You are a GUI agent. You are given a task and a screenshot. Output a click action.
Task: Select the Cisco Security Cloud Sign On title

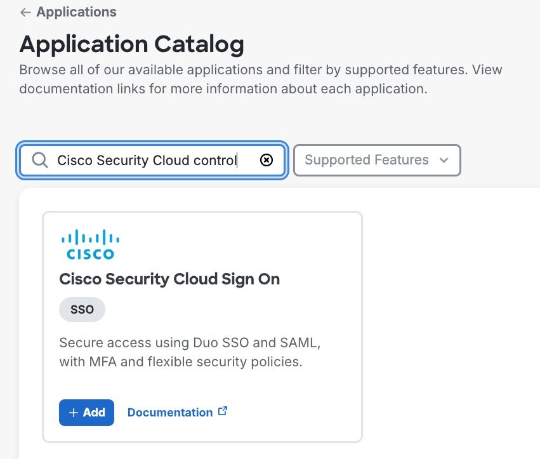[169, 279]
